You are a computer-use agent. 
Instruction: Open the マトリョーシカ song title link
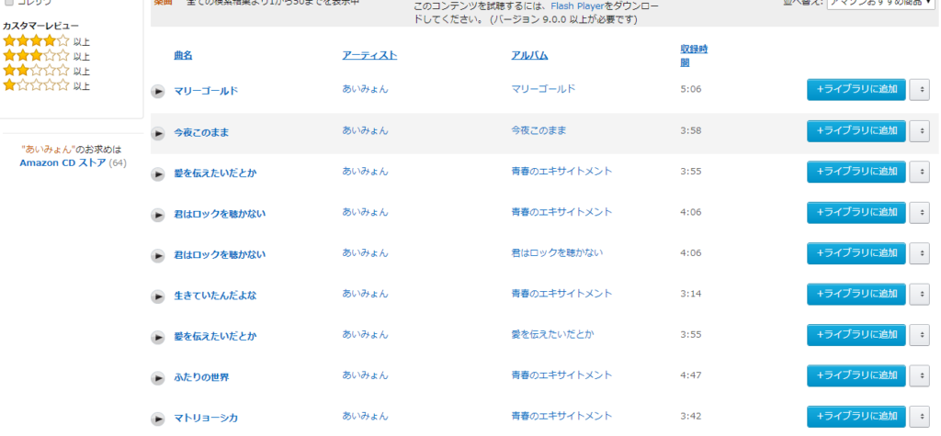pos(206,418)
